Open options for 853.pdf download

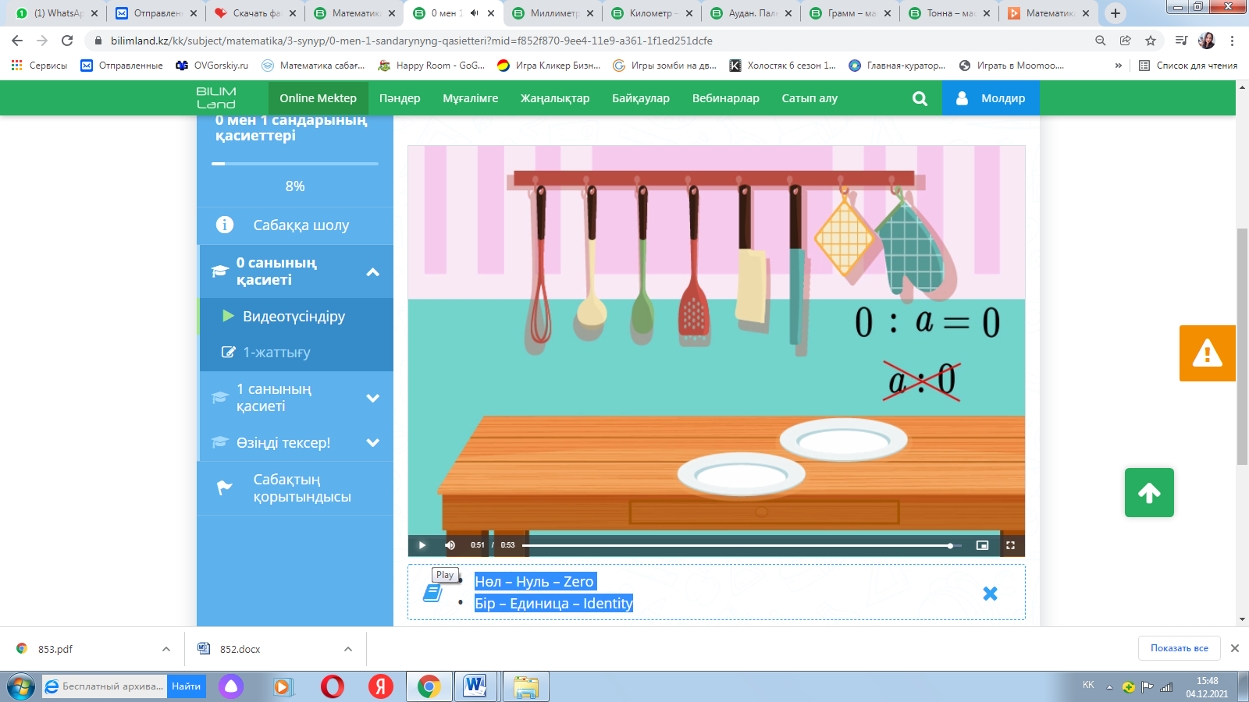coord(166,649)
